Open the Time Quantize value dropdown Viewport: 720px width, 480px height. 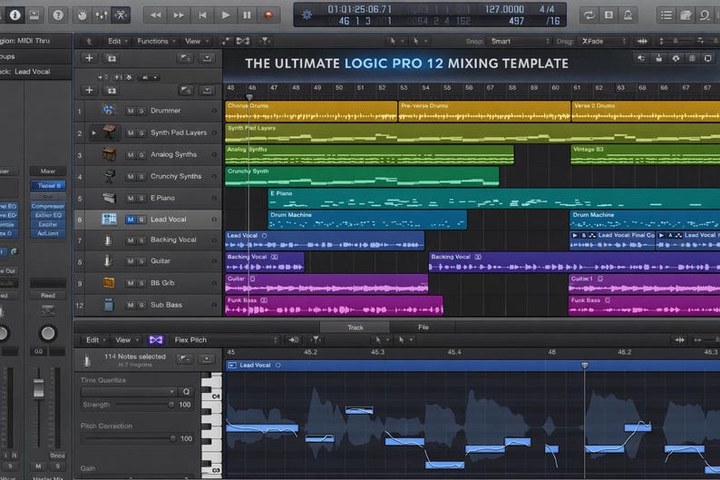pos(129,392)
